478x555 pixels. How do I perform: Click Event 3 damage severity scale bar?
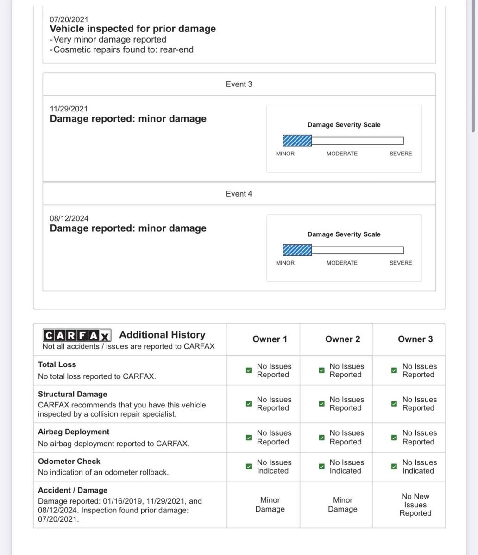pyautogui.click(x=343, y=141)
